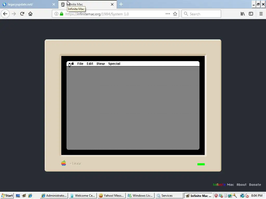
Task: Click Infinite Mac taskbar button
Action: pos(198,196)
